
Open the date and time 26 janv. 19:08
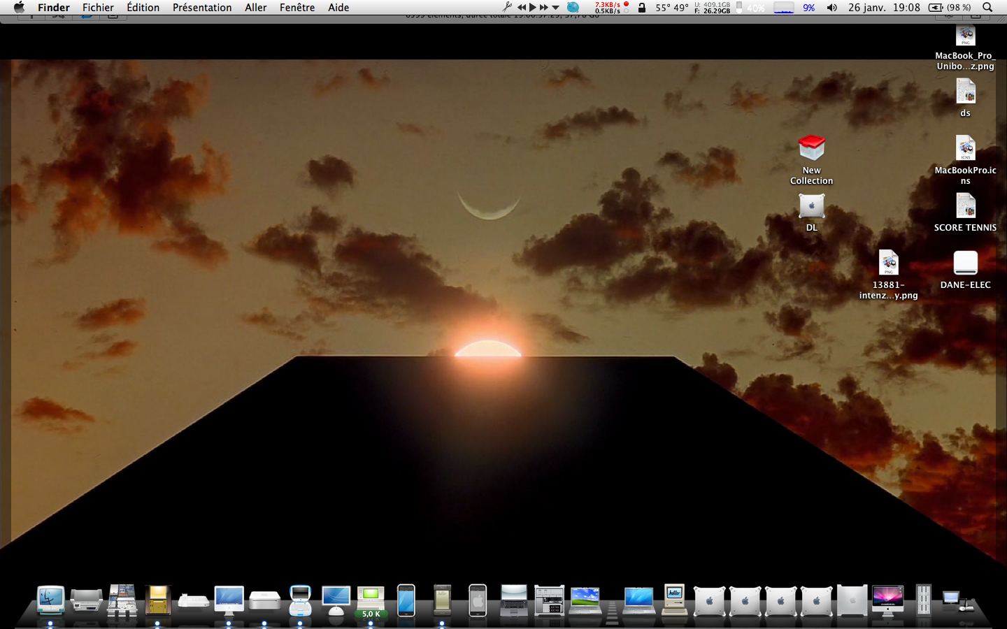pos(884,7)
